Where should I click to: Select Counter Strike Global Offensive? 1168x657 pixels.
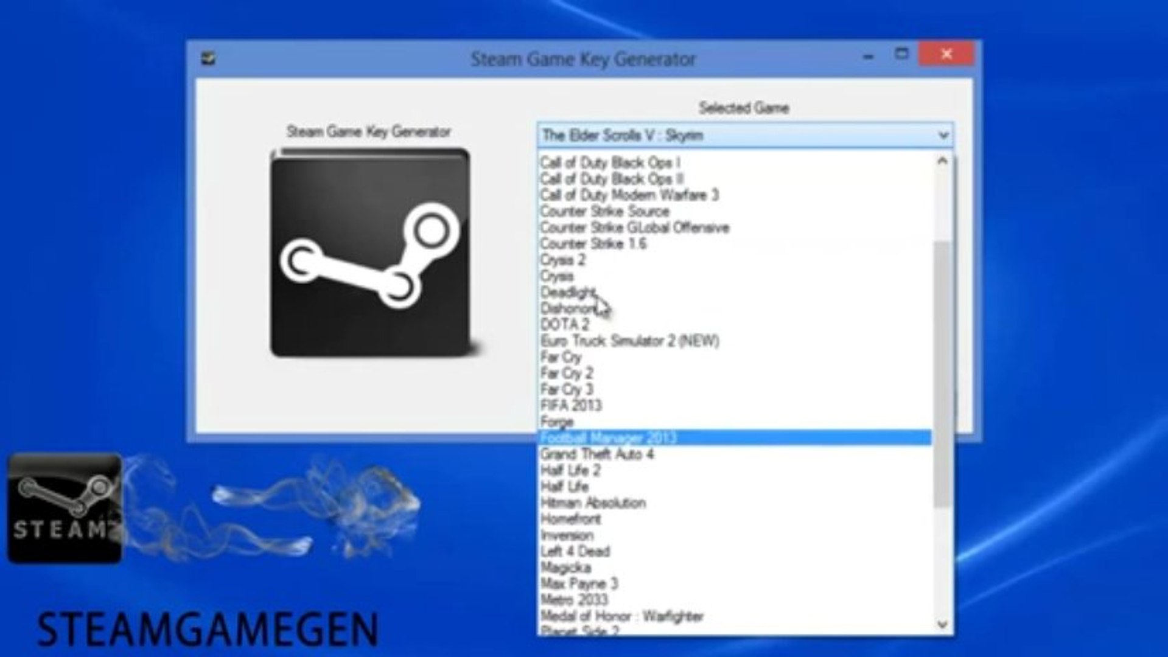point(635,228)
